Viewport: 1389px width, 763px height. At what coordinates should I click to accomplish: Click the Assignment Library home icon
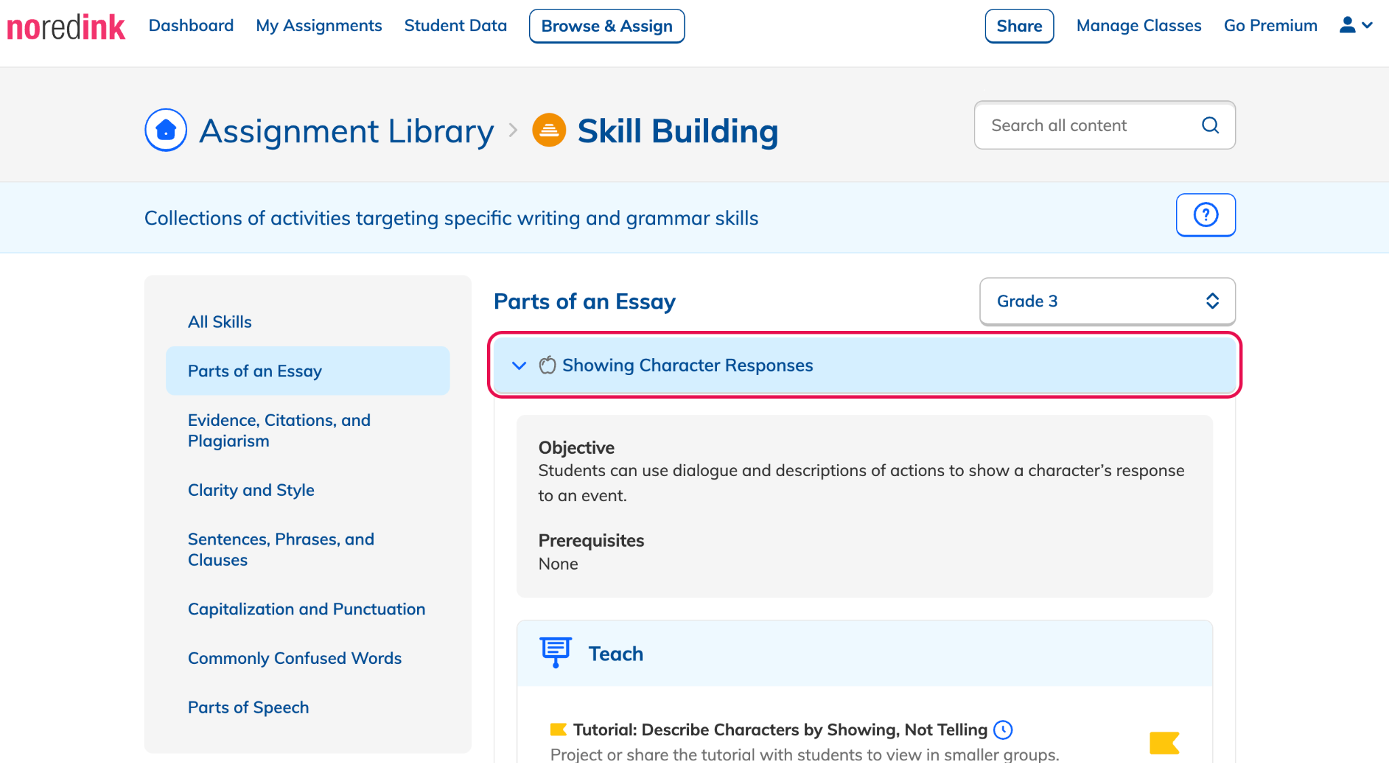click(165, 130)
